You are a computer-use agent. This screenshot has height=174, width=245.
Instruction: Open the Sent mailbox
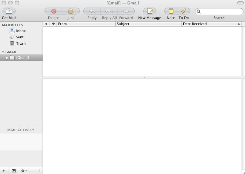(x=21, y=37)
